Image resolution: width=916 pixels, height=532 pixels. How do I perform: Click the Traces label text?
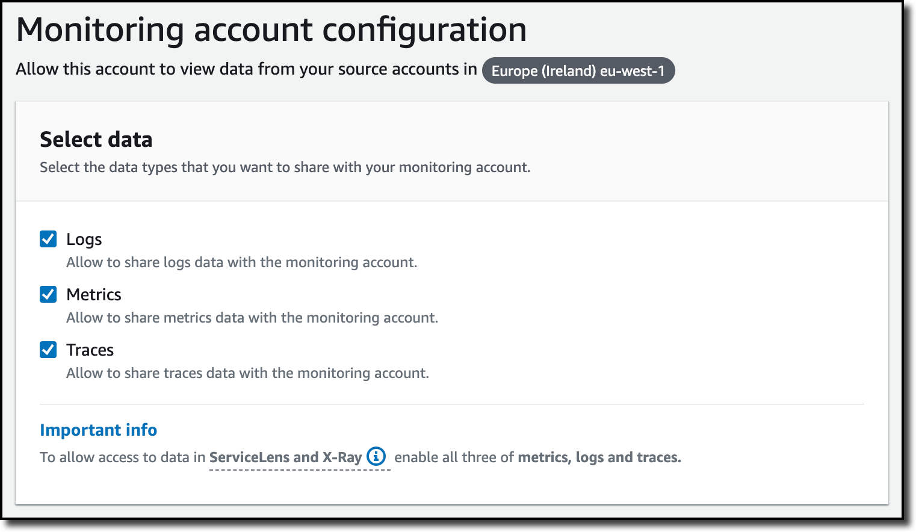[90, 350]
